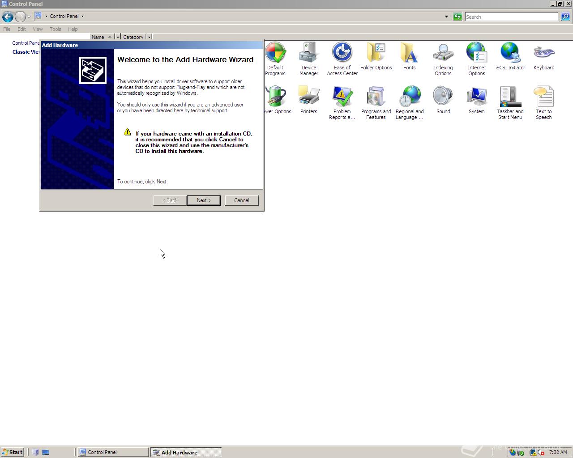
Task: Open Problem Reports and Solutions
Action: click(342, 102)
